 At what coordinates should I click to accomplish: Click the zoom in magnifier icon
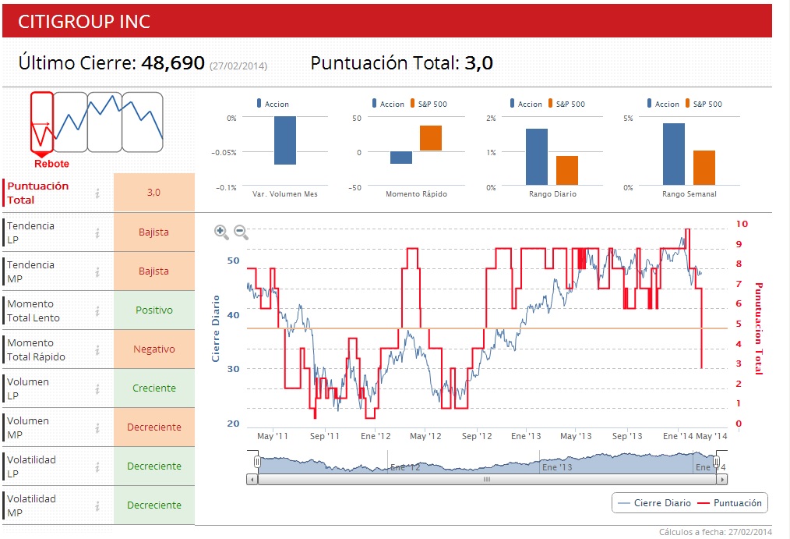coord(221,232)
